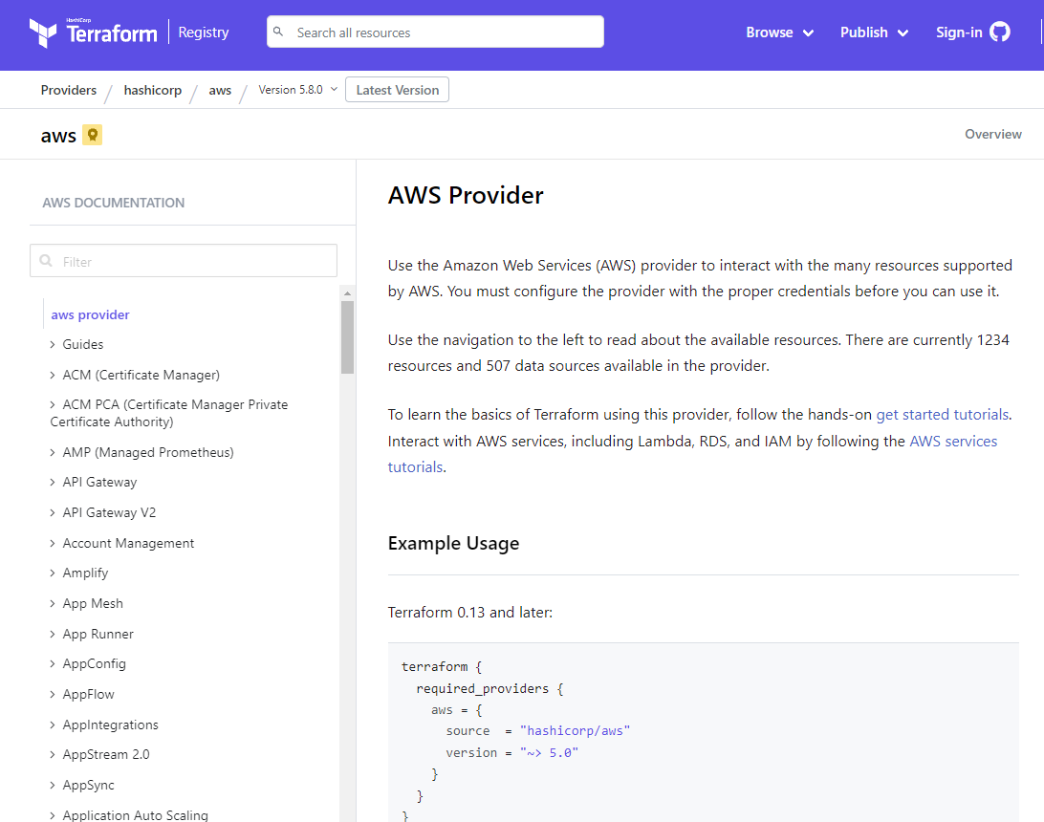Click the "hashicorp/aws" string in code

point(575,731)
